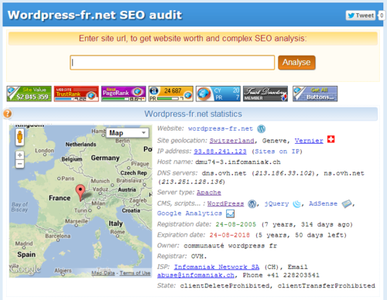This screenshot has height=300, width=387.
Task: Click the tweet count bubble
Action: (382, 15)
